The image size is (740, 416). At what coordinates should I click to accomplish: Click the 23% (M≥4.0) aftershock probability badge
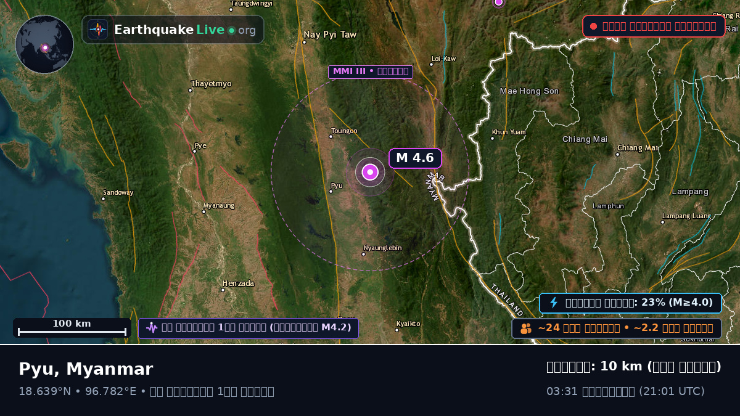630,303
